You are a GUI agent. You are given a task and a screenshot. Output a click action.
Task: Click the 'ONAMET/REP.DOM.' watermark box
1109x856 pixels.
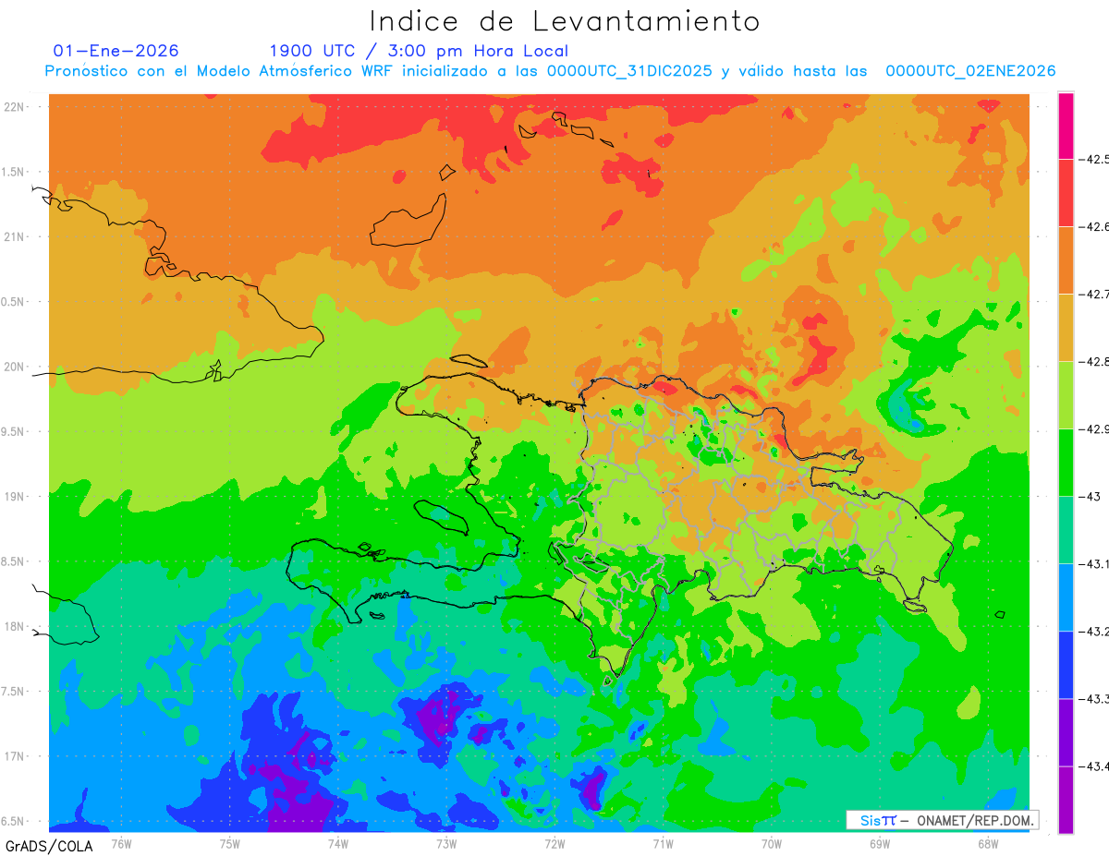click(942, 820)
